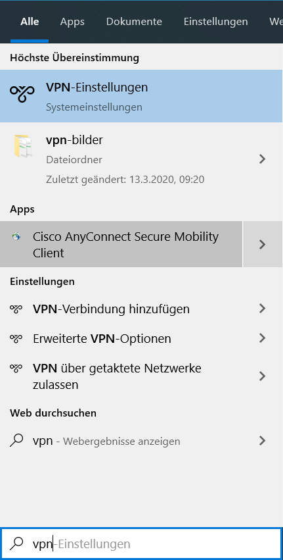The width and height of the screenshot is (283, 560).
Task: Click VPN icon beside VPN-Verbindung hinzufügen
Action: tap(16, 309)
